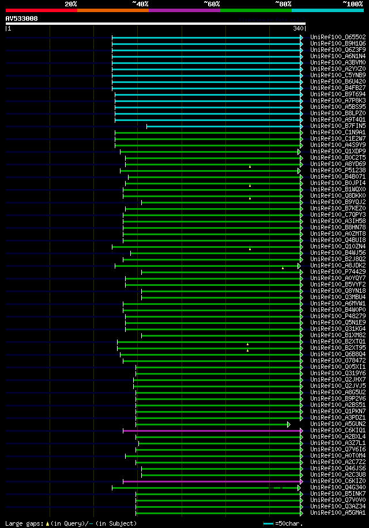This screenshot has height=528, width=369.
Task: Select label UniRef100_B7FIN5
Action: pos(338,126)
